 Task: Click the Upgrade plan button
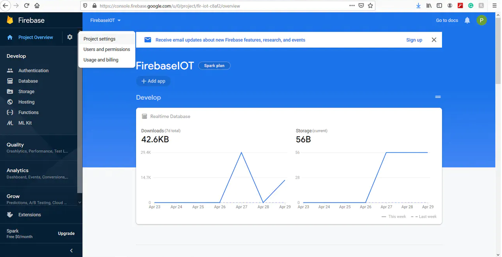(66, 233)
